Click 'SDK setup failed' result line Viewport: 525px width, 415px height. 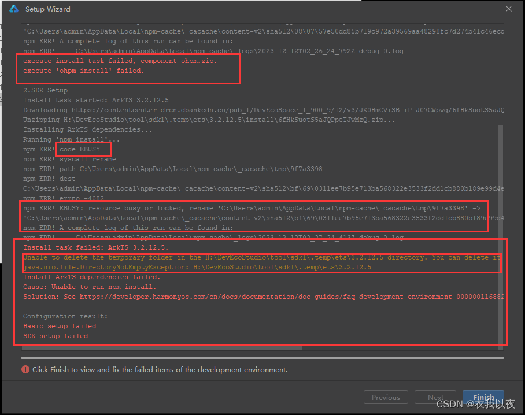tap(56, 336)
